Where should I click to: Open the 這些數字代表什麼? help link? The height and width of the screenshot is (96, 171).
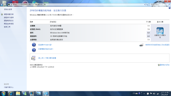click(45, 45)
